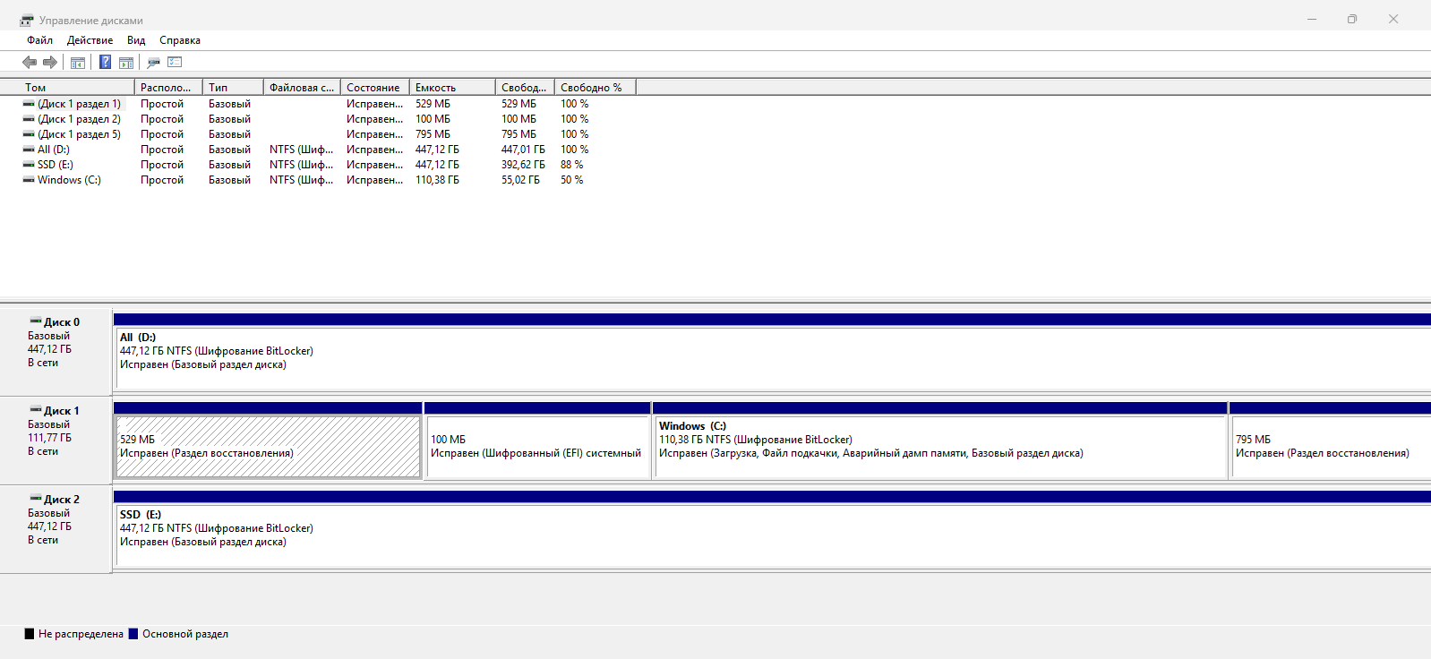Screen dimensions: 1431x659
Task: Open the Вид menu
Action: (x=136, y=40)
